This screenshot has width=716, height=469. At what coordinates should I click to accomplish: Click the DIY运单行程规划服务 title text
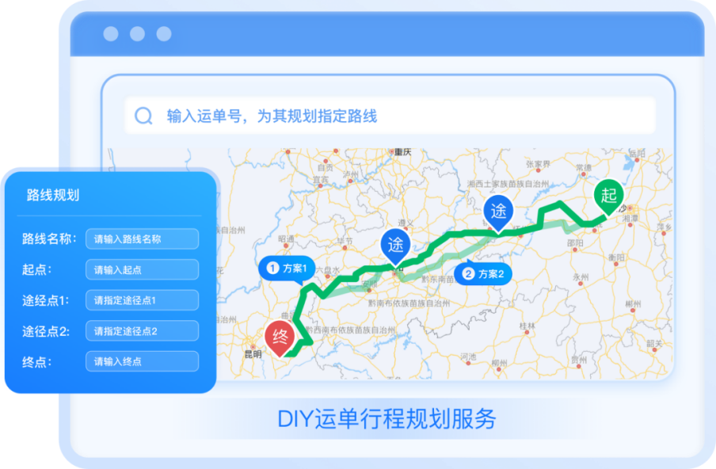click(x=387, y=418)
